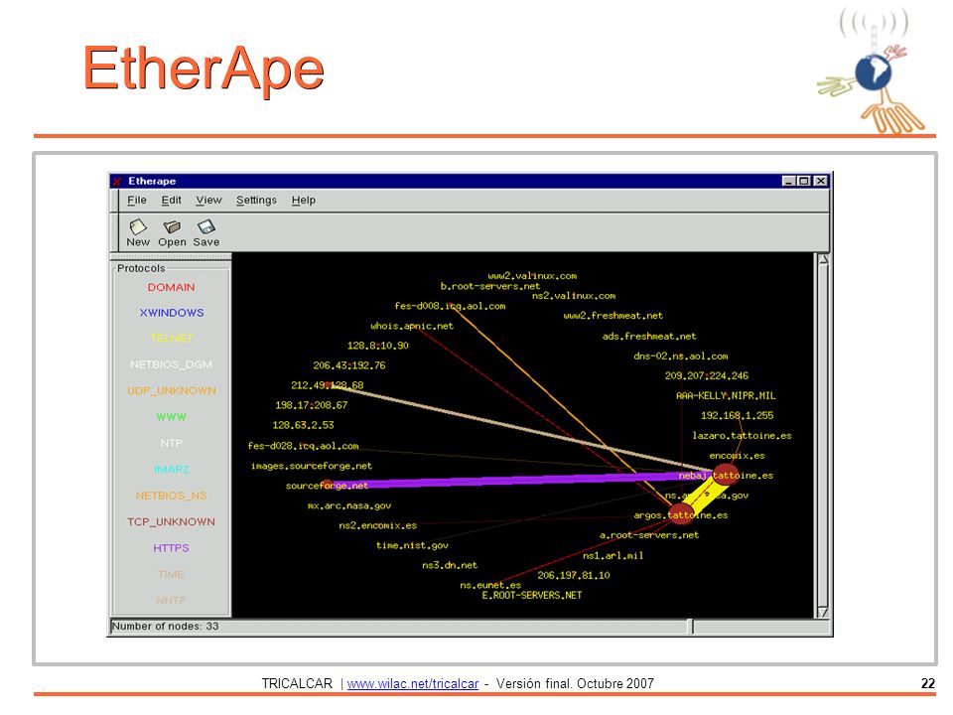953x715 pixels.
Task: Select WWW protocol label
Action: tap(172, 417)
